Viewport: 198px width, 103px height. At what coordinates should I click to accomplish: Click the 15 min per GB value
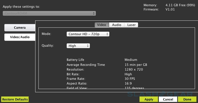coord(136,65)
